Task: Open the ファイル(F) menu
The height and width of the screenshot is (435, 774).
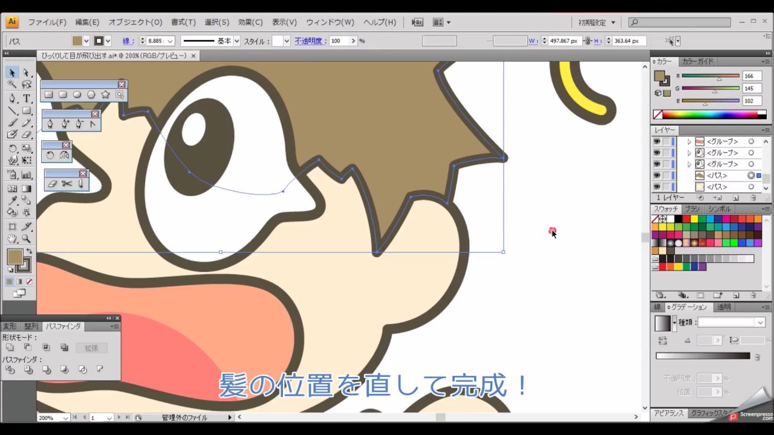Action: (x=47, y=22)
